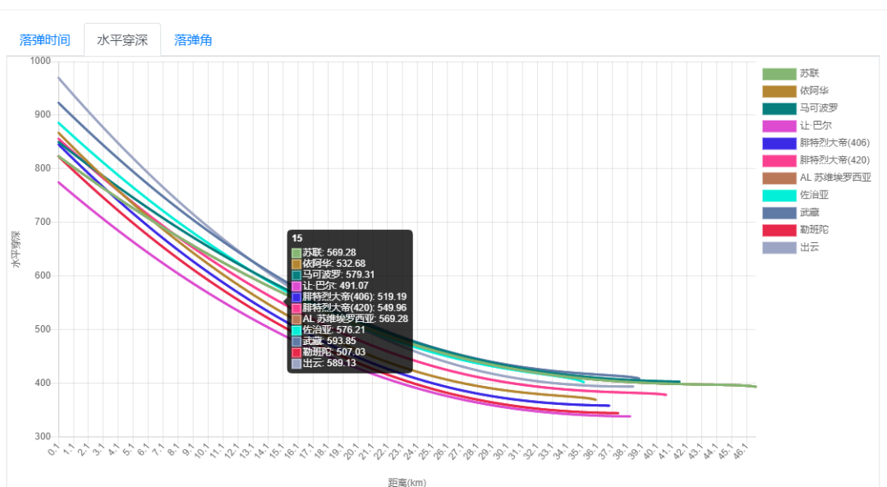Click tooltip row 马可波罗: 579.31
887x487 pixels.
pos(333,275)
